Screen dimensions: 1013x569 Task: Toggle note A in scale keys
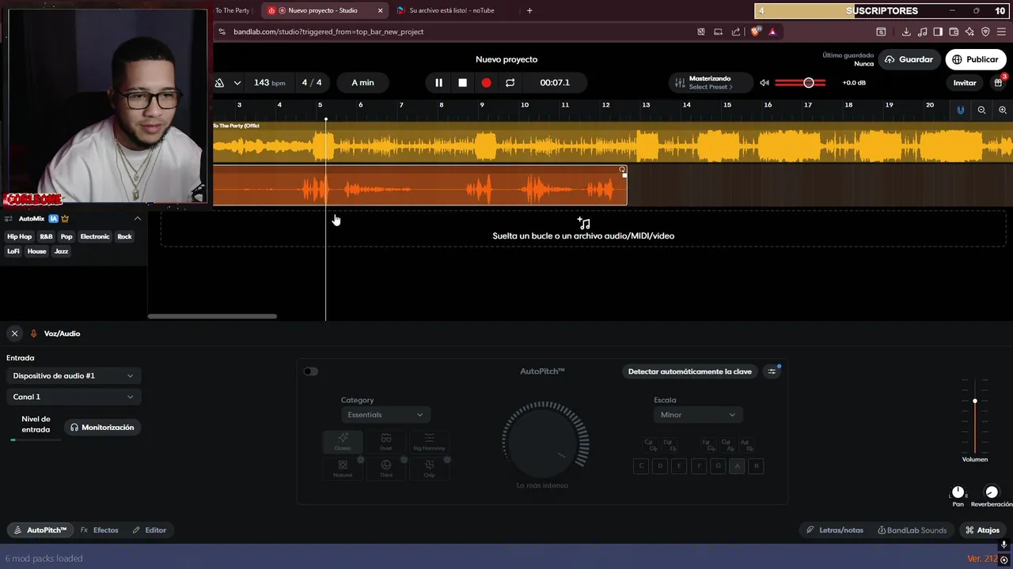[x=738, y=466]
